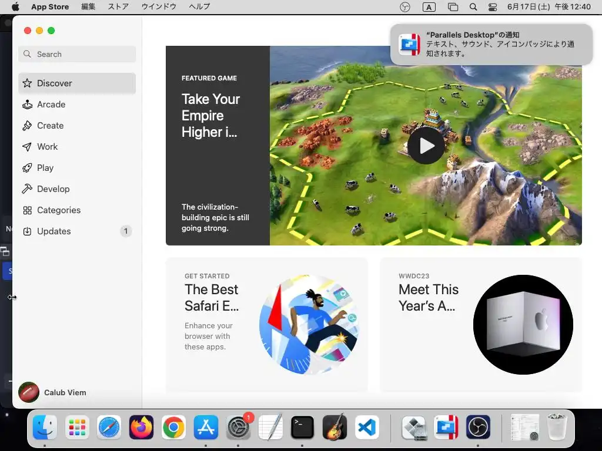602x451 pixels.
Task: Open Finder from the Dock
Action: click(45, 428)
